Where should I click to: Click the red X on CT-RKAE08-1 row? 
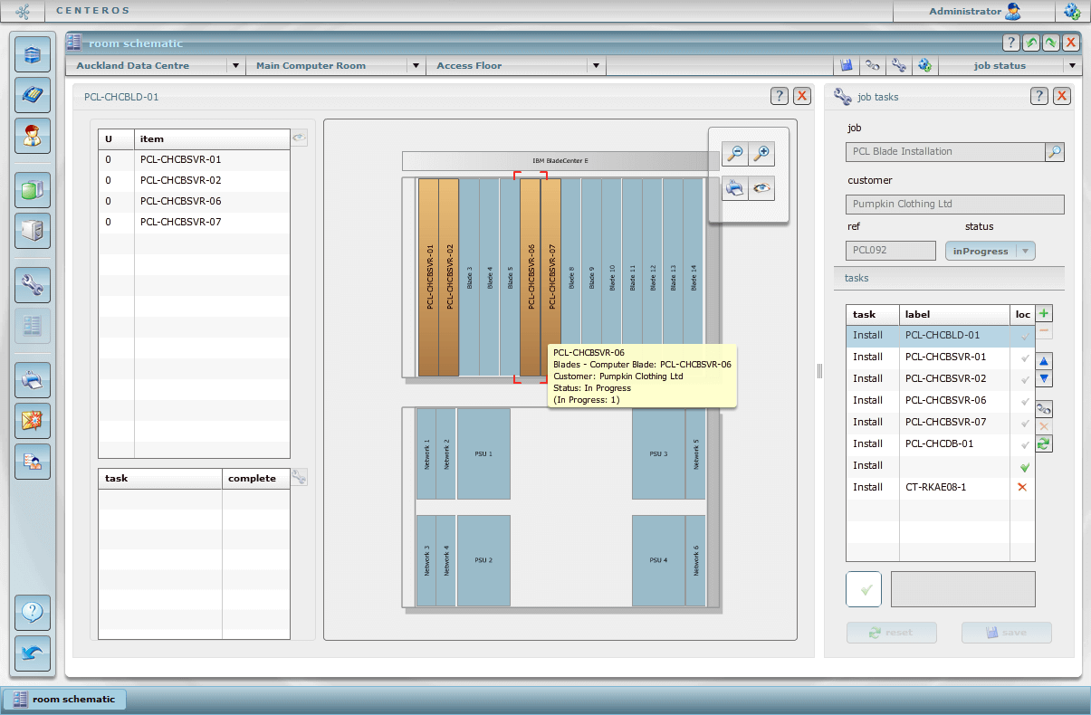coord(1023,488)
